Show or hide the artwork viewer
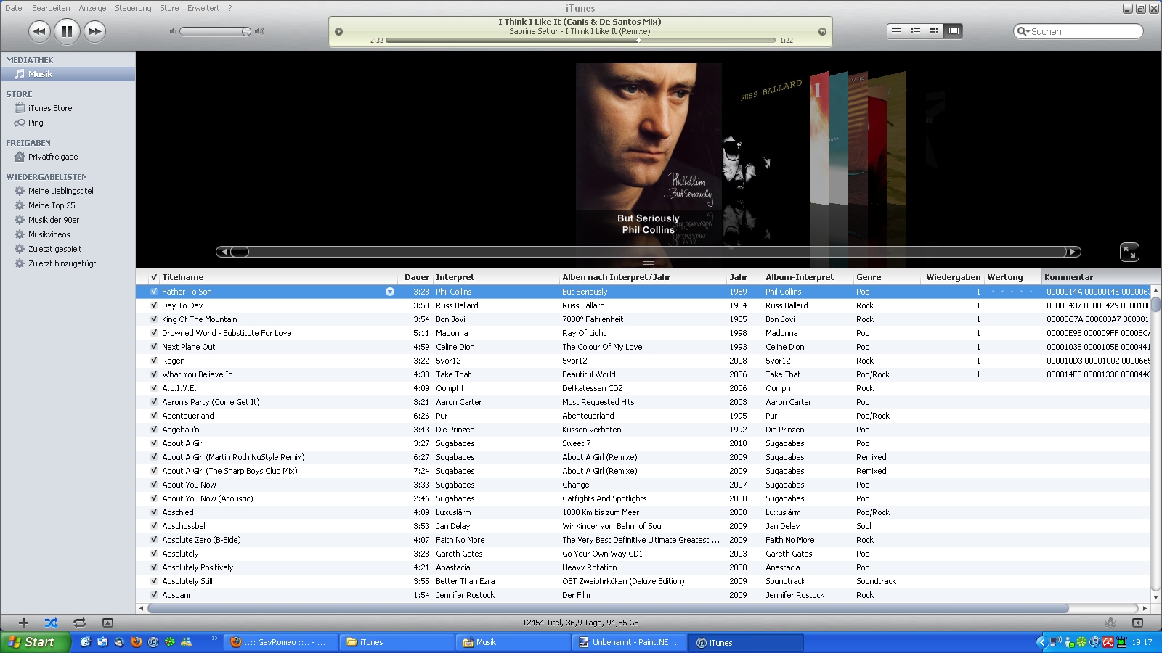The width and height of the screenshot is (1162, 653). (107, 623)
